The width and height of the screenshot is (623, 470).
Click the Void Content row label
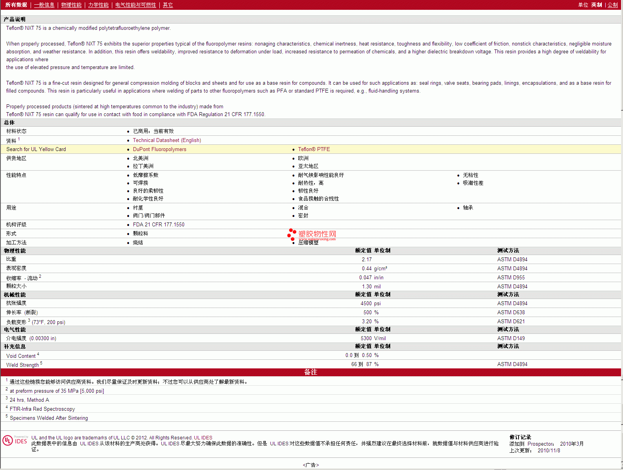pyautogui.click(x=21, y=356)
